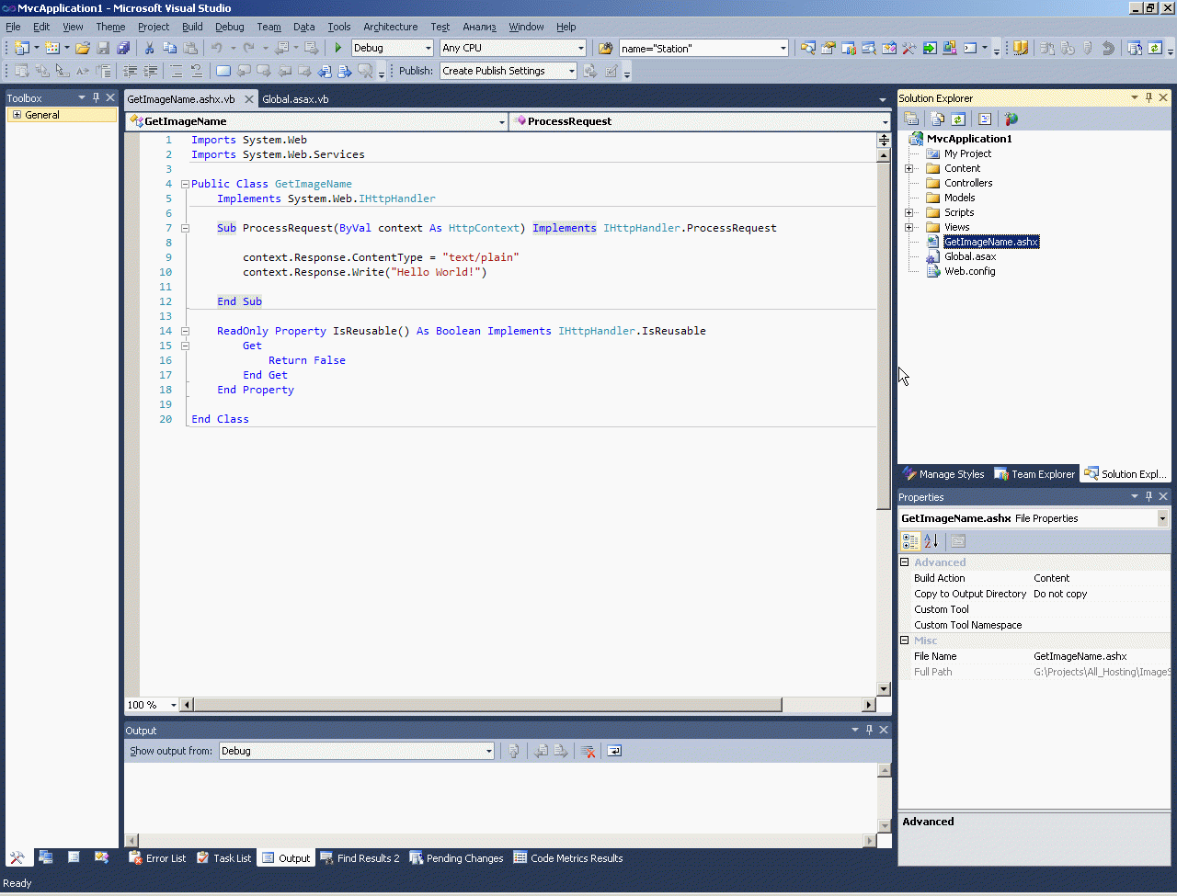Click the Open File folder icon
1177x896 pixels.
[83, 48]
